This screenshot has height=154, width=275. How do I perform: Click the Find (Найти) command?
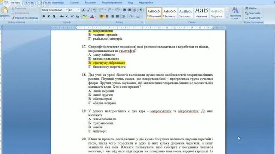pyautogui.click(x=252, y=8)
